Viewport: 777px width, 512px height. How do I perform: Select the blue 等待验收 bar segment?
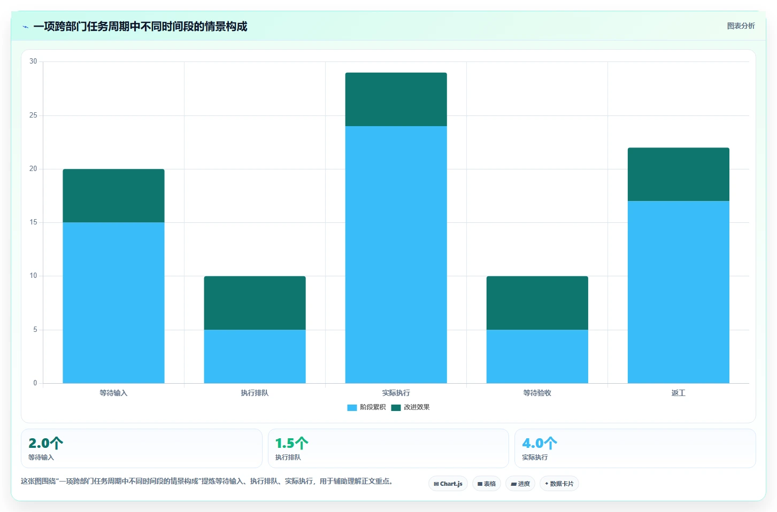tap(537, 356)
